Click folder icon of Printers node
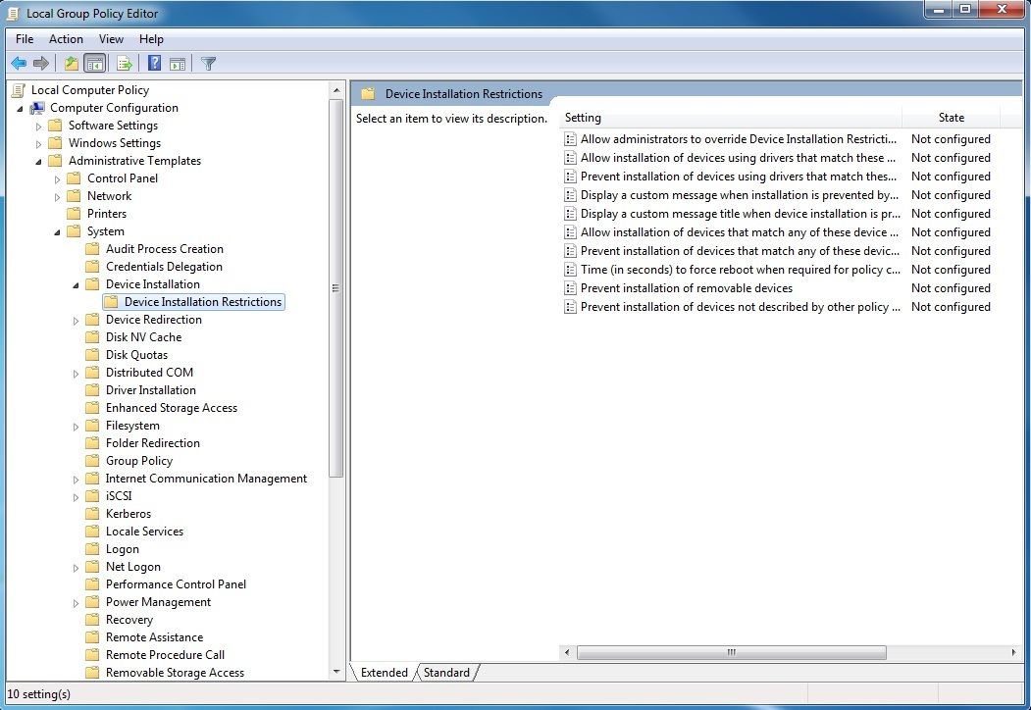 click(75, 214)
